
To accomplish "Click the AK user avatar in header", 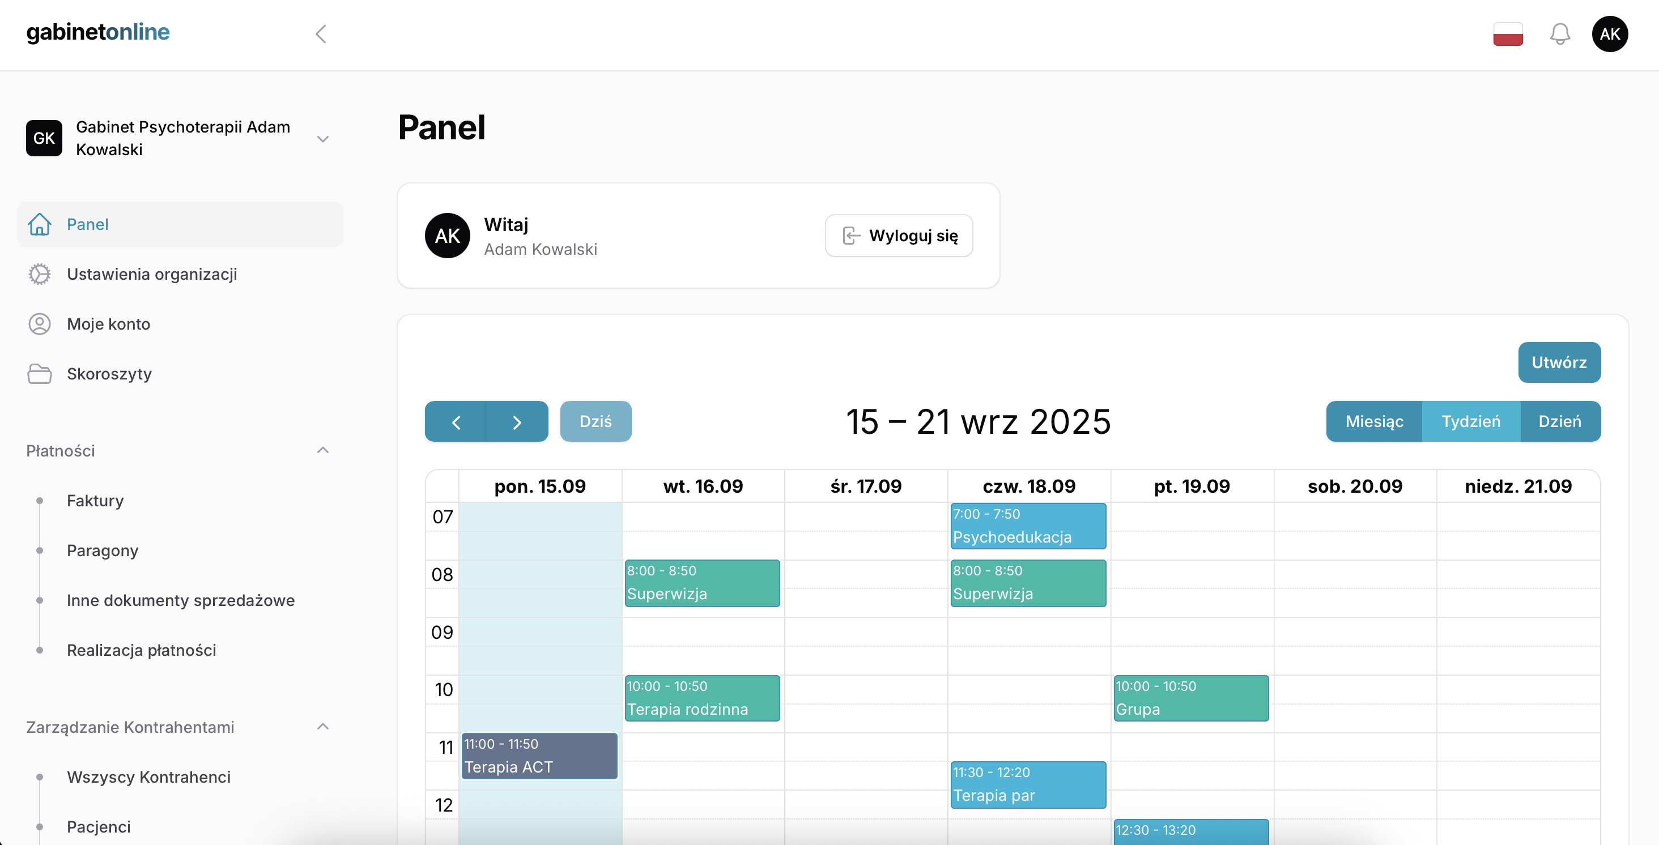I will pyautogui.click(x=1609, y=33).
